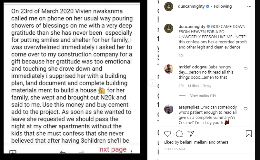Open duncanmighty username in header
This screenshot has height=160, width=260.
(192, 6)
